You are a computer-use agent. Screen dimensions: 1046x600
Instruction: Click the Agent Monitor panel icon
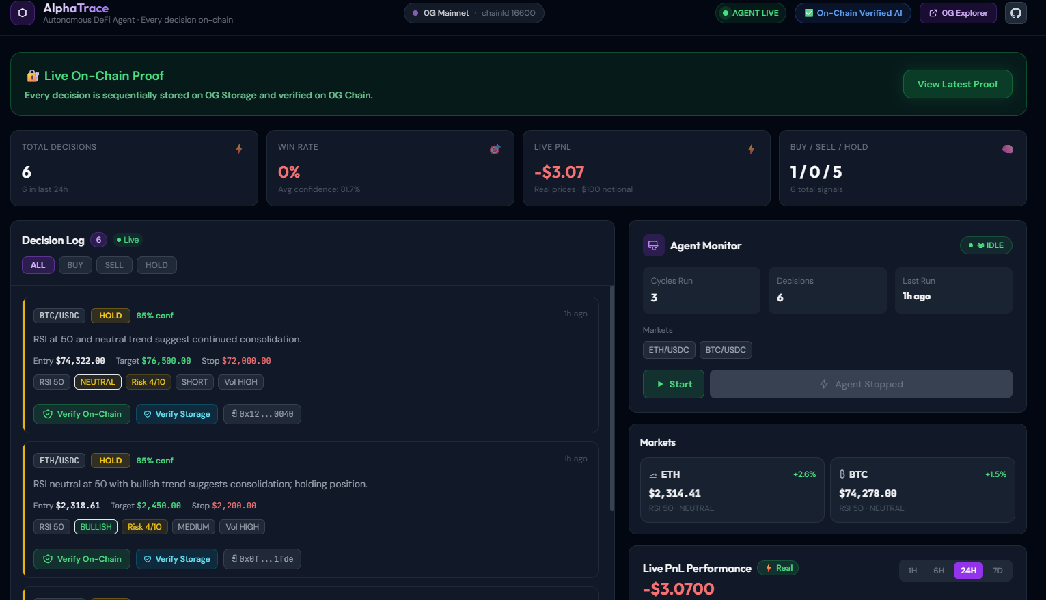(x=654, y=245)
